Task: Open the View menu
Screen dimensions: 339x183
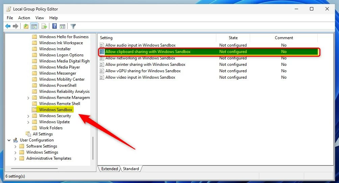Action: (x=40, y=18)
